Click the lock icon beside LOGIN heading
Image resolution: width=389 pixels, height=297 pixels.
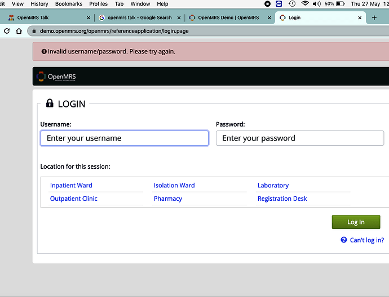tap(50, 103)
